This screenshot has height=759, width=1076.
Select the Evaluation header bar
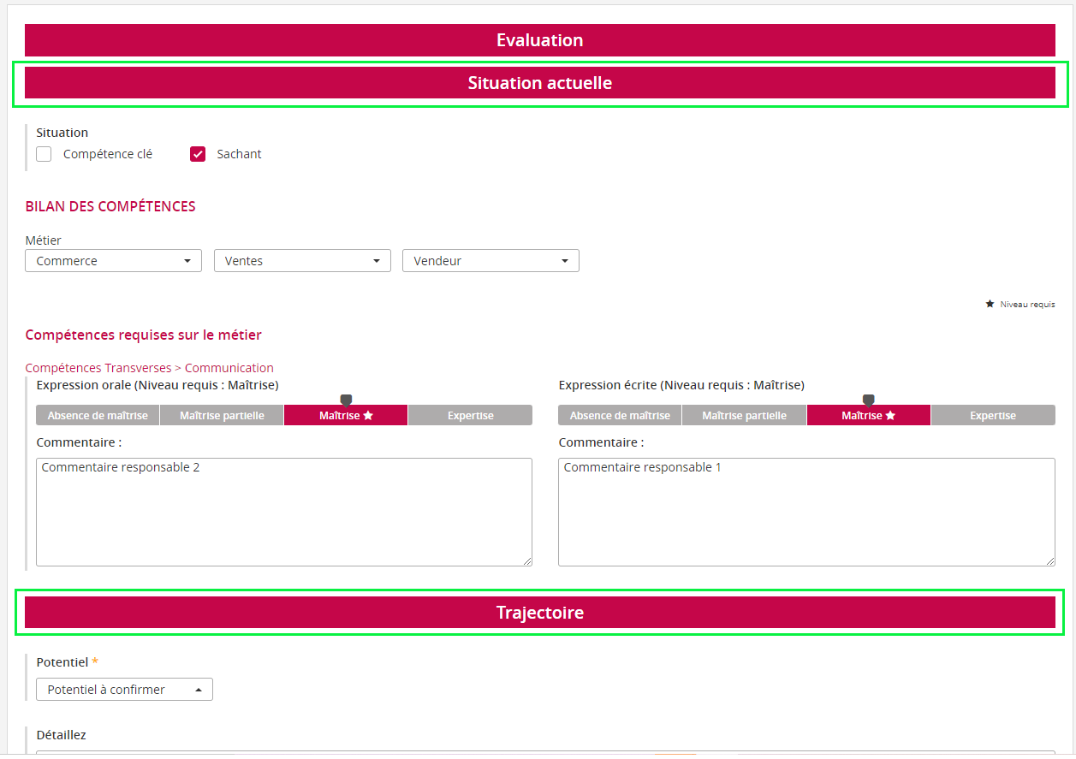pos(539,40)
